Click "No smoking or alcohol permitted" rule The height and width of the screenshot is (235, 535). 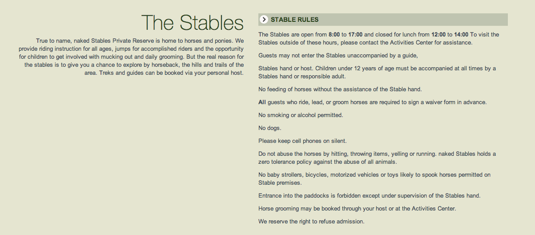(301, 115)
